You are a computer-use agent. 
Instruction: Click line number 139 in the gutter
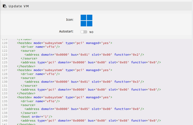coord(5,117)
